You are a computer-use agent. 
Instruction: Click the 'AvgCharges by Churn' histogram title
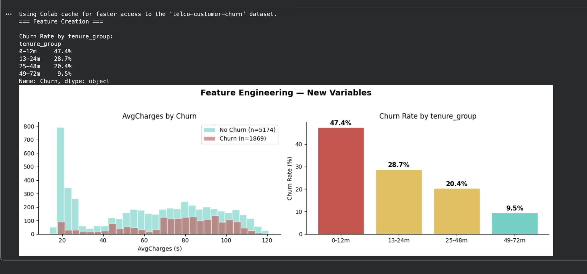[159, 116]
